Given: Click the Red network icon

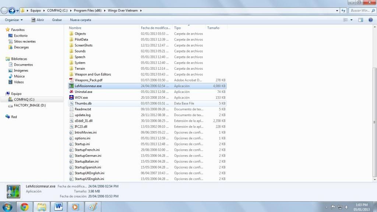Looking at the screenshot, I should [x=8, y=117].
